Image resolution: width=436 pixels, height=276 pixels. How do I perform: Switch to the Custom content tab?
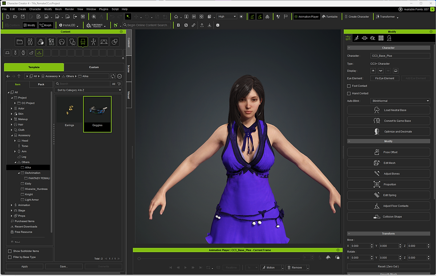tap(94, 67)
